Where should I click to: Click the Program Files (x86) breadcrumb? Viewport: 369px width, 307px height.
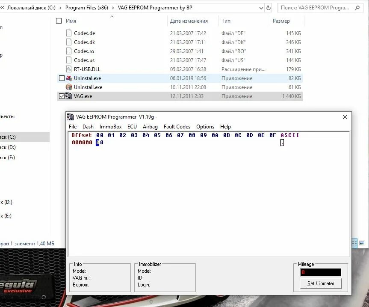pyautogui.click(x=87, y=8)
